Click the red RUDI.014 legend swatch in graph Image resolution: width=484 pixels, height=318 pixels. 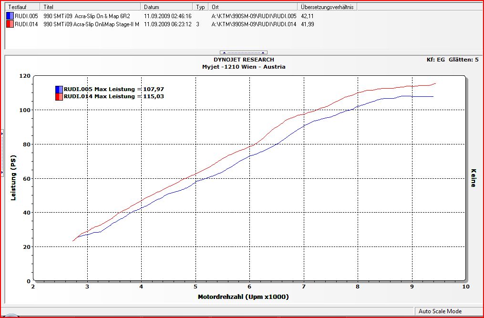(59, 96)
